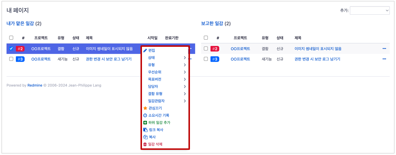
Task: Click the orange star unwatch icon
Action: click(145, 108)
